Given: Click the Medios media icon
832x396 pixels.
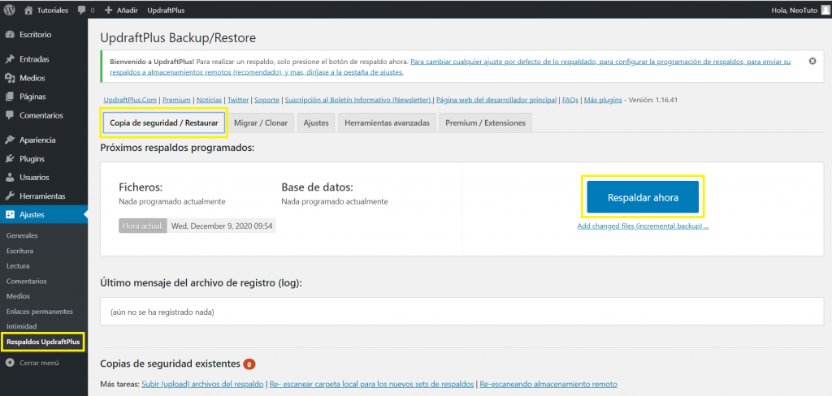Looking at the screenshot, I should click(10, 78).
